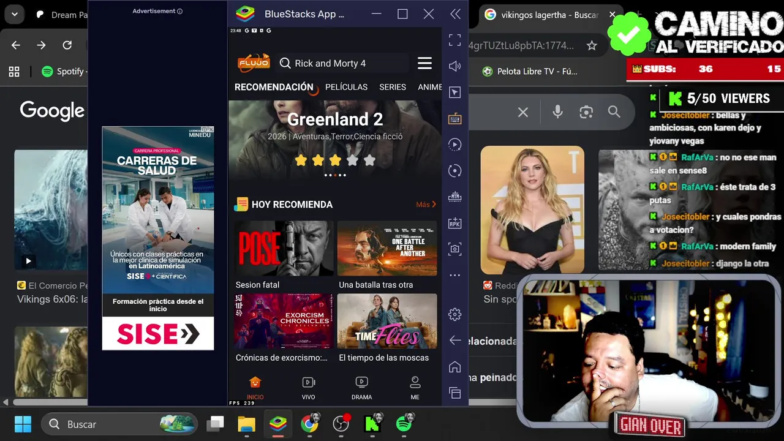Open BlueStacks sidebar more options ellipsis
Viewport: 784px width, 441px height.
click(x=454, y=275)
